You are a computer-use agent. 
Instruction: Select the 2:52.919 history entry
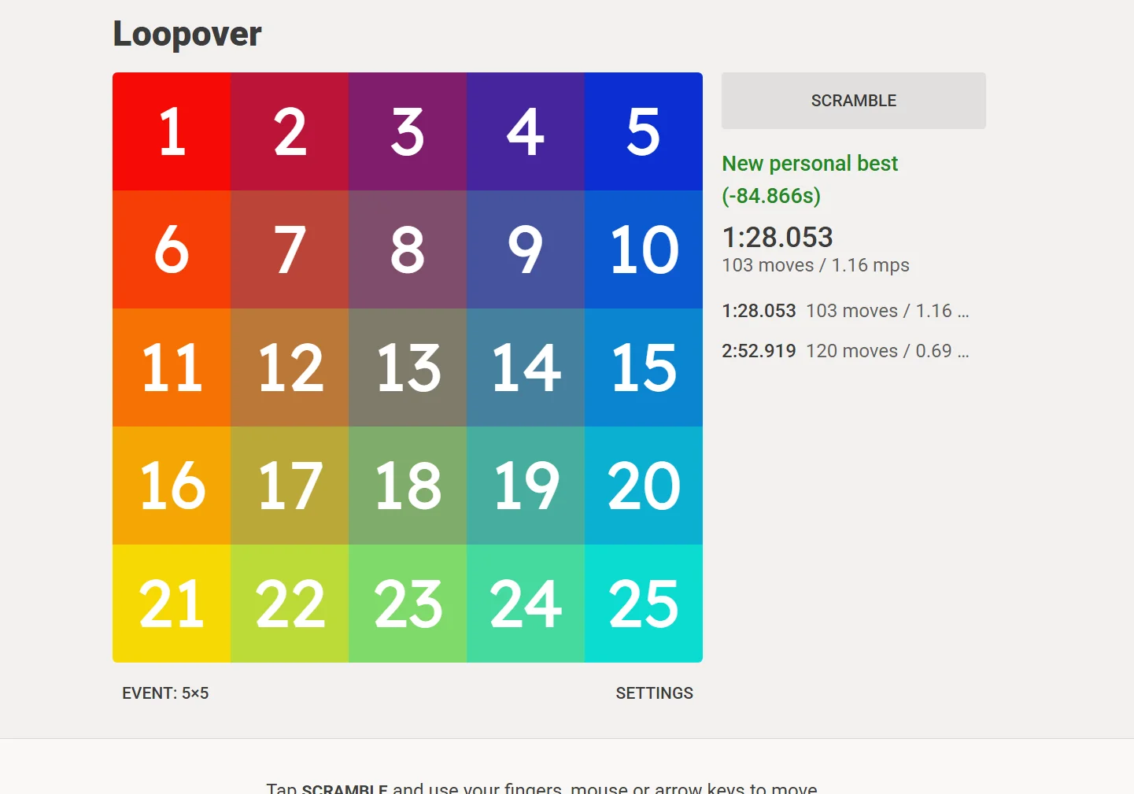845,351
